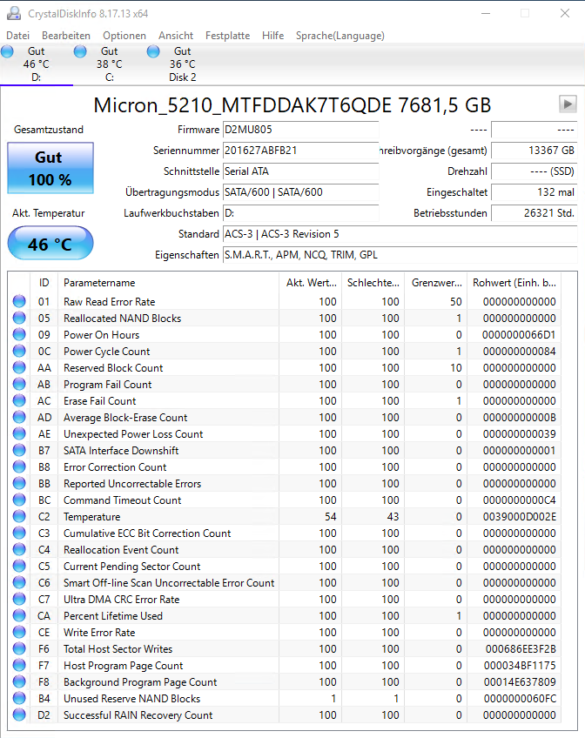
Task: Click the Gut 100 % health status button
Action: point(50,168)
